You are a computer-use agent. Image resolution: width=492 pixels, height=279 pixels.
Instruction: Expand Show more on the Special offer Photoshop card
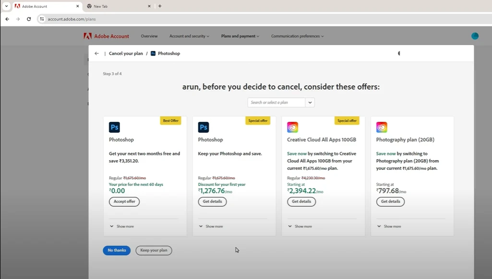211,226
